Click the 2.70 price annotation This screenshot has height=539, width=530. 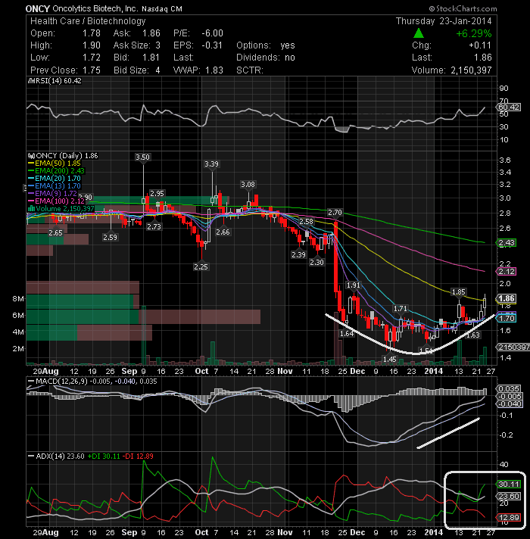[335, 213]
